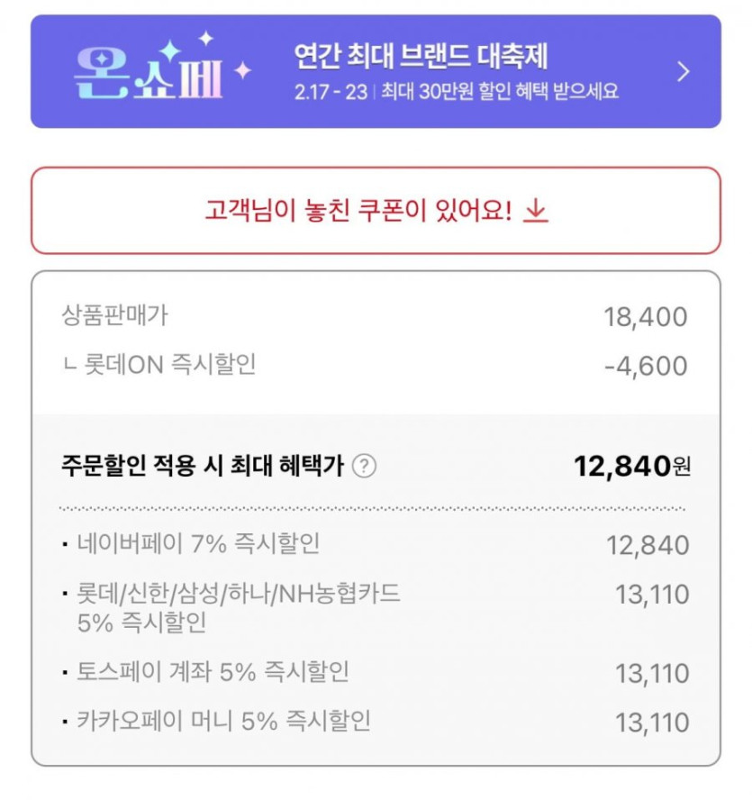Tap the 13,110 price for 토스페이 계좌
The image size is (752, 800).
(652, 674)
